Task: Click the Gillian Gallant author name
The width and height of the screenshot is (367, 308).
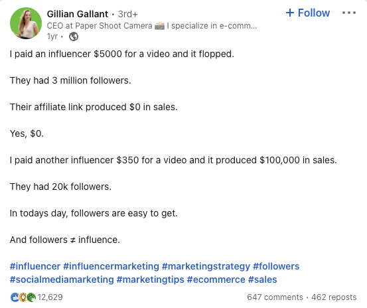Action: pyautogui.click(x=78, y=14)
